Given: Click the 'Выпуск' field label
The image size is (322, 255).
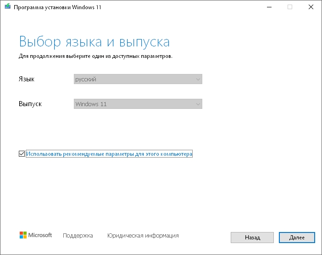Looking at the screenshot, I should click(x=30, y=104).
